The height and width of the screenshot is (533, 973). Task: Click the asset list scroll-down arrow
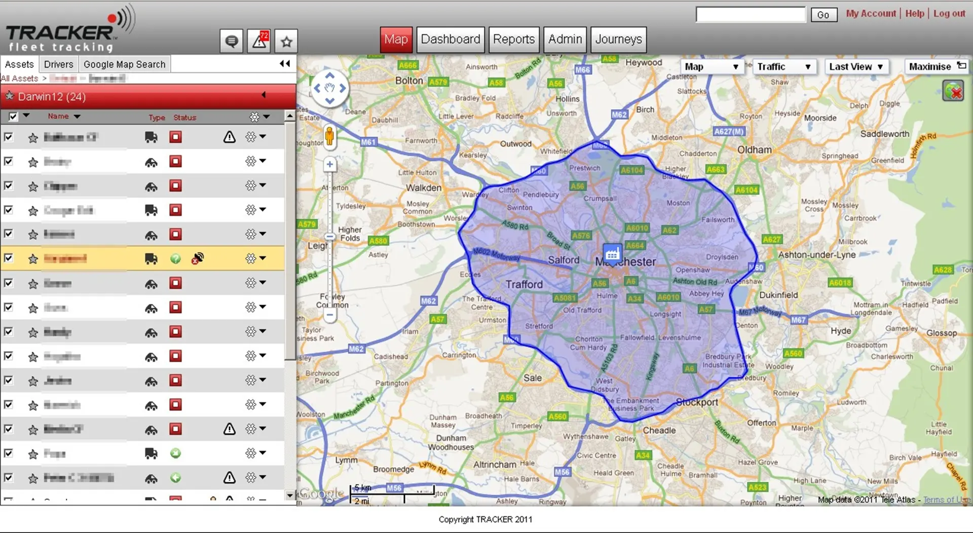(x=290, y=496)
